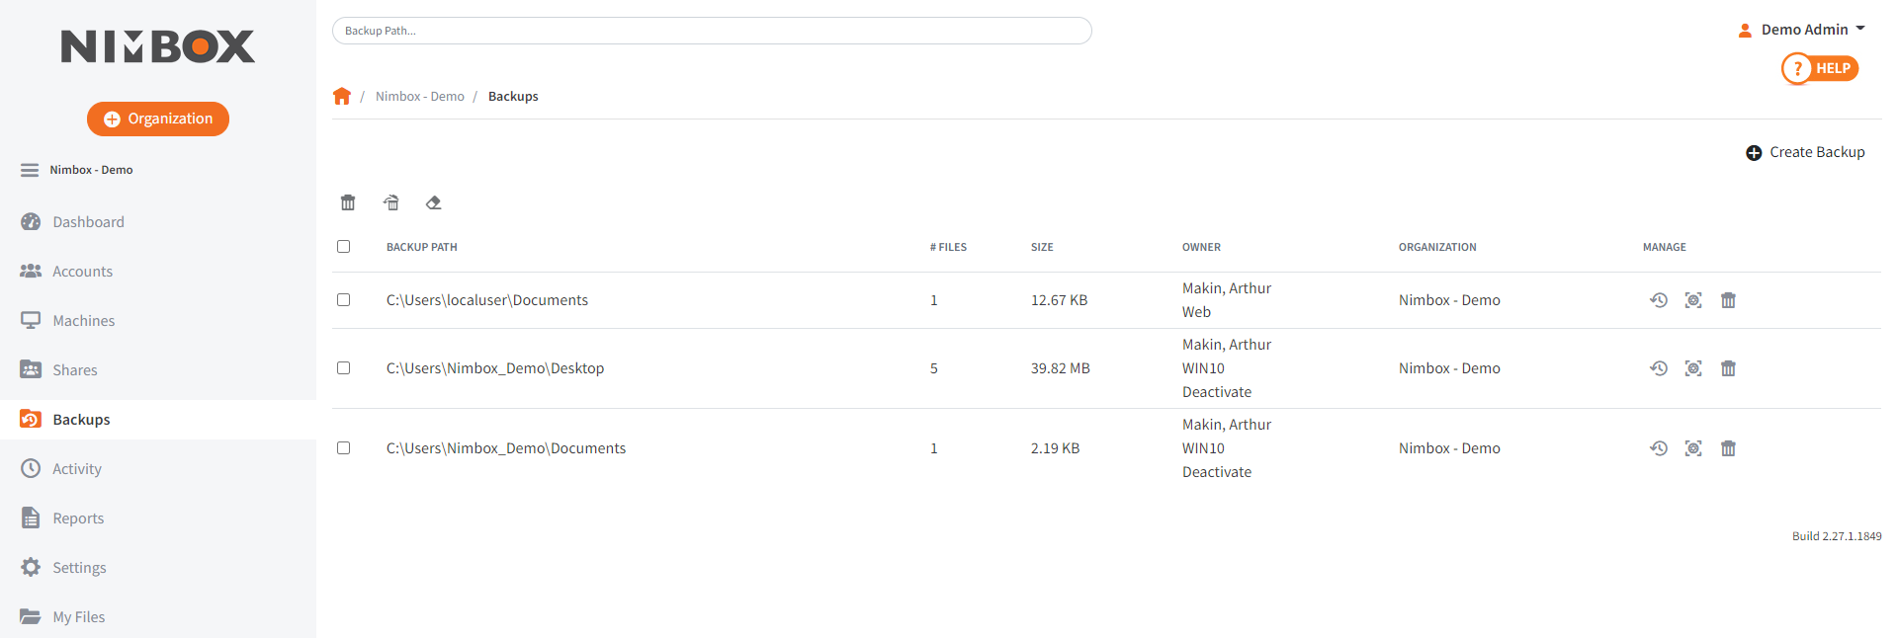The width and height of the screenshot is (1898, 638).
Task: Click the Backups breadcrumb item
Action: (x=513, y=97)
